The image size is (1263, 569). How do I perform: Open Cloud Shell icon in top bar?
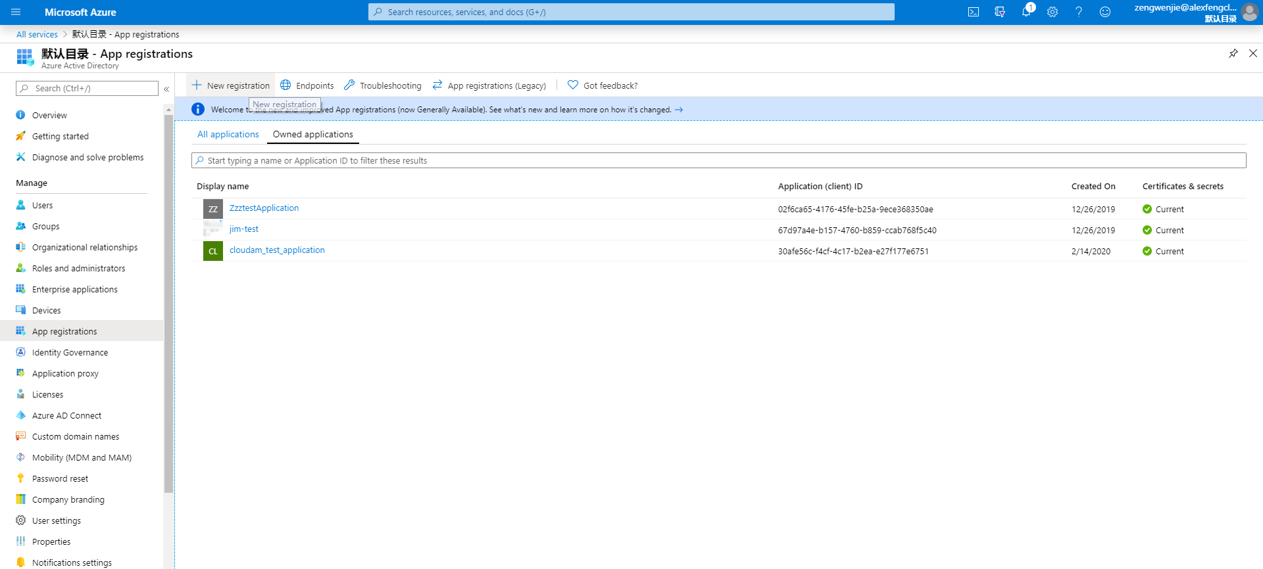click(x=974, y=12)
